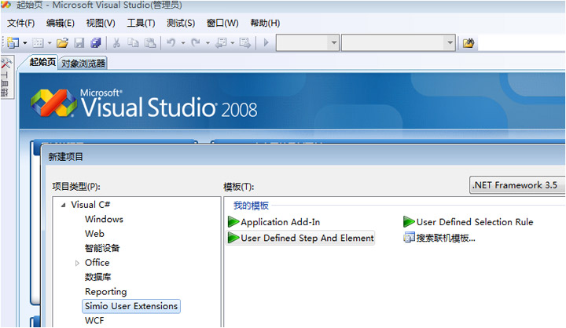Open the 窗口(W) menu
This screenshot has width=566, height=328.
(222, 23)
